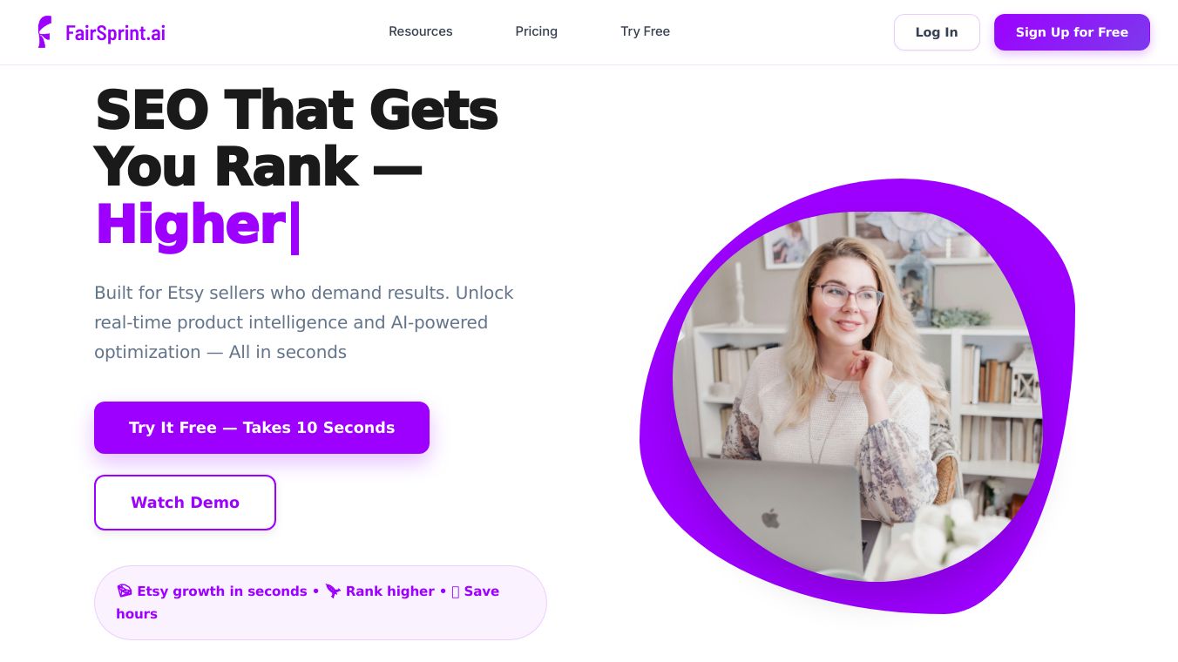Click the Rank higher badge text
Image resolution: width=1178 pixels, height=662 pixels.
pyautogui.click(x=389, y=591)
